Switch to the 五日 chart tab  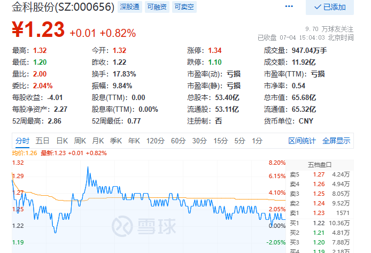coord(42,141)
